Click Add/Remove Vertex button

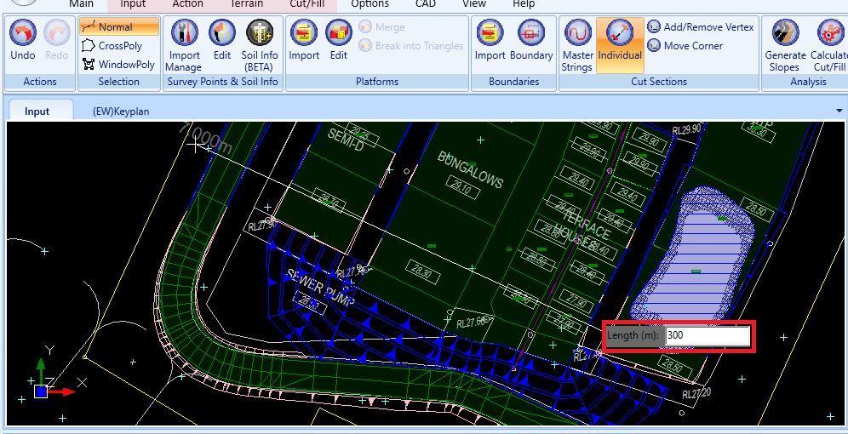701,27
